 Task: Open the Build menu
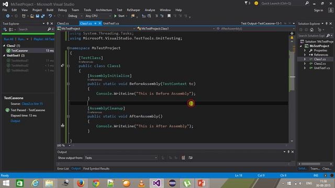click(50, 10)
